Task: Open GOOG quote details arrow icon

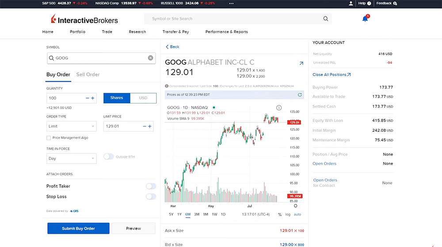Action: [301, 63]
